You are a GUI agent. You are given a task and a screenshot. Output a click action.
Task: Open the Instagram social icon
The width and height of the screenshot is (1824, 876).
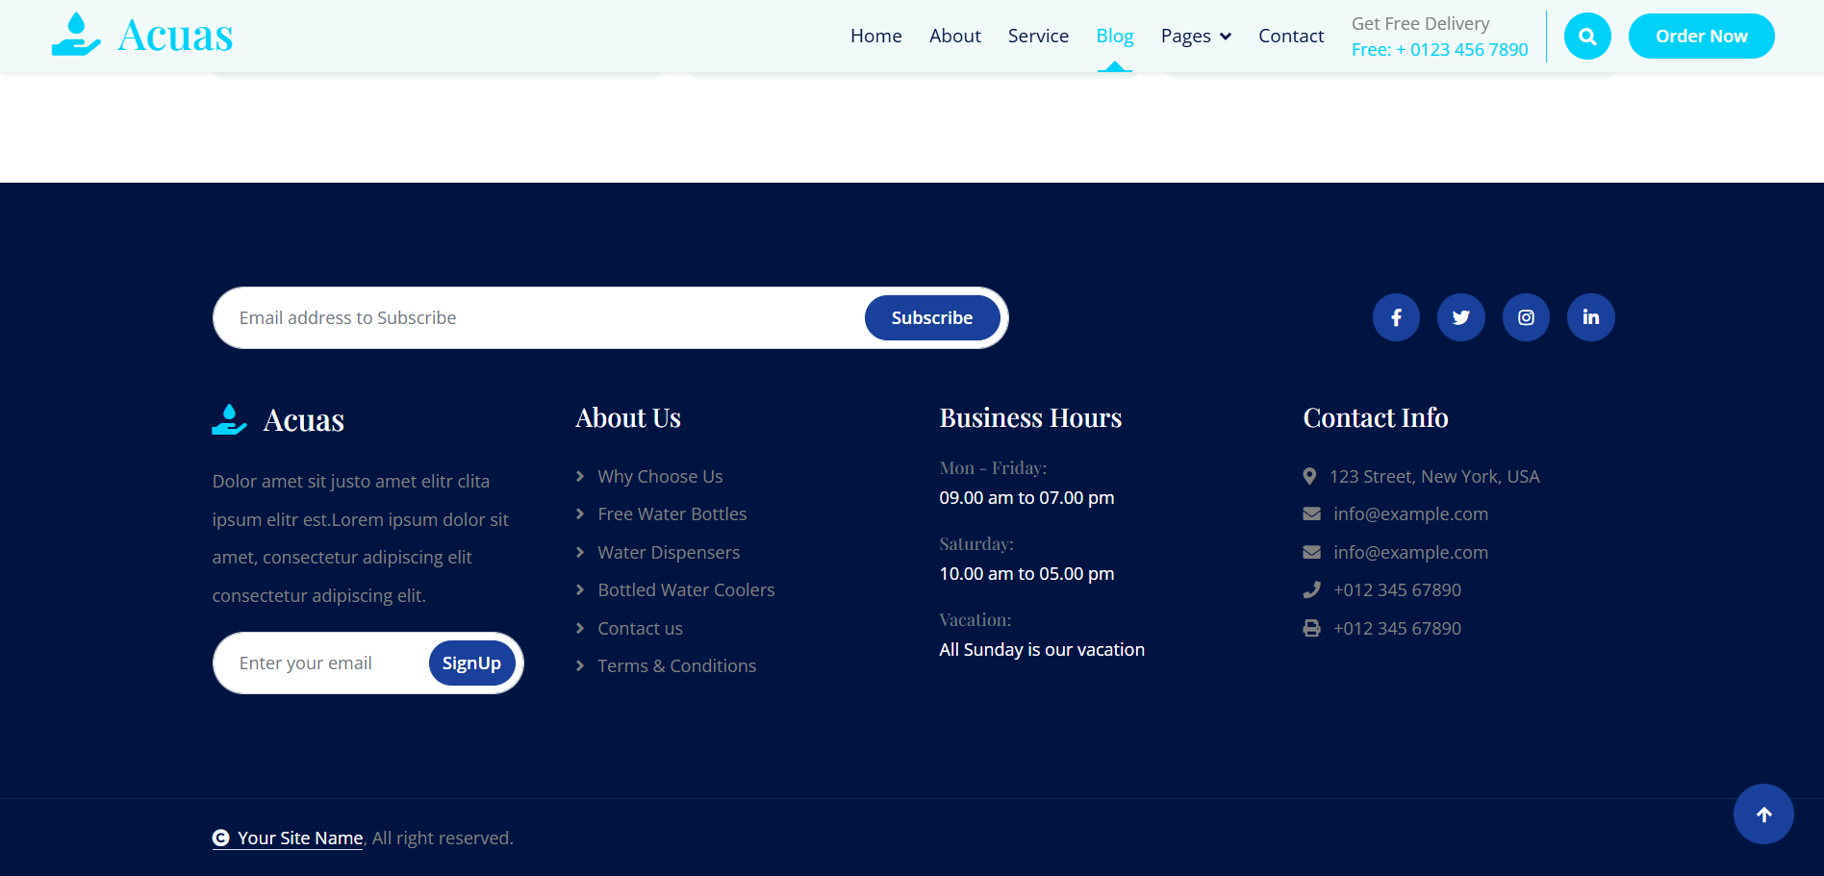coord(1526,317)
